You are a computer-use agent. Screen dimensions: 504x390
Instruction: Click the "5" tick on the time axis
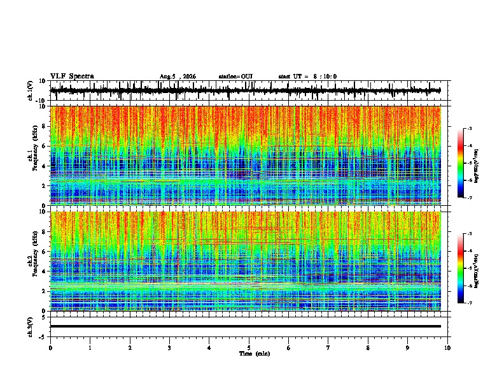(x=249, y=348)
